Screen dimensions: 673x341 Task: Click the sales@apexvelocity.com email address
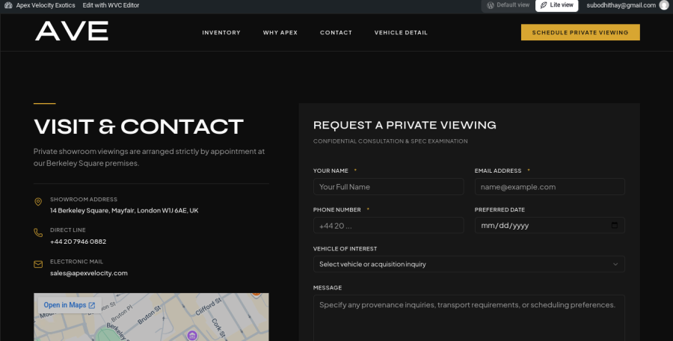pyautogui.click(x=89, y=273)
